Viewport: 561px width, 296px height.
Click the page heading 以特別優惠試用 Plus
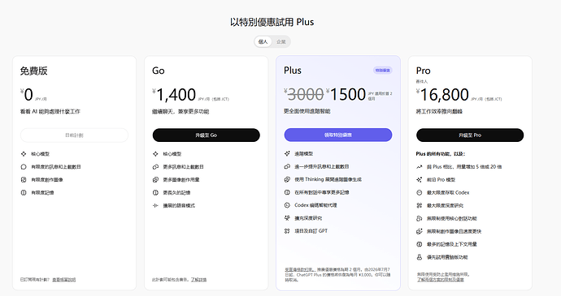[x=272, y=22]
